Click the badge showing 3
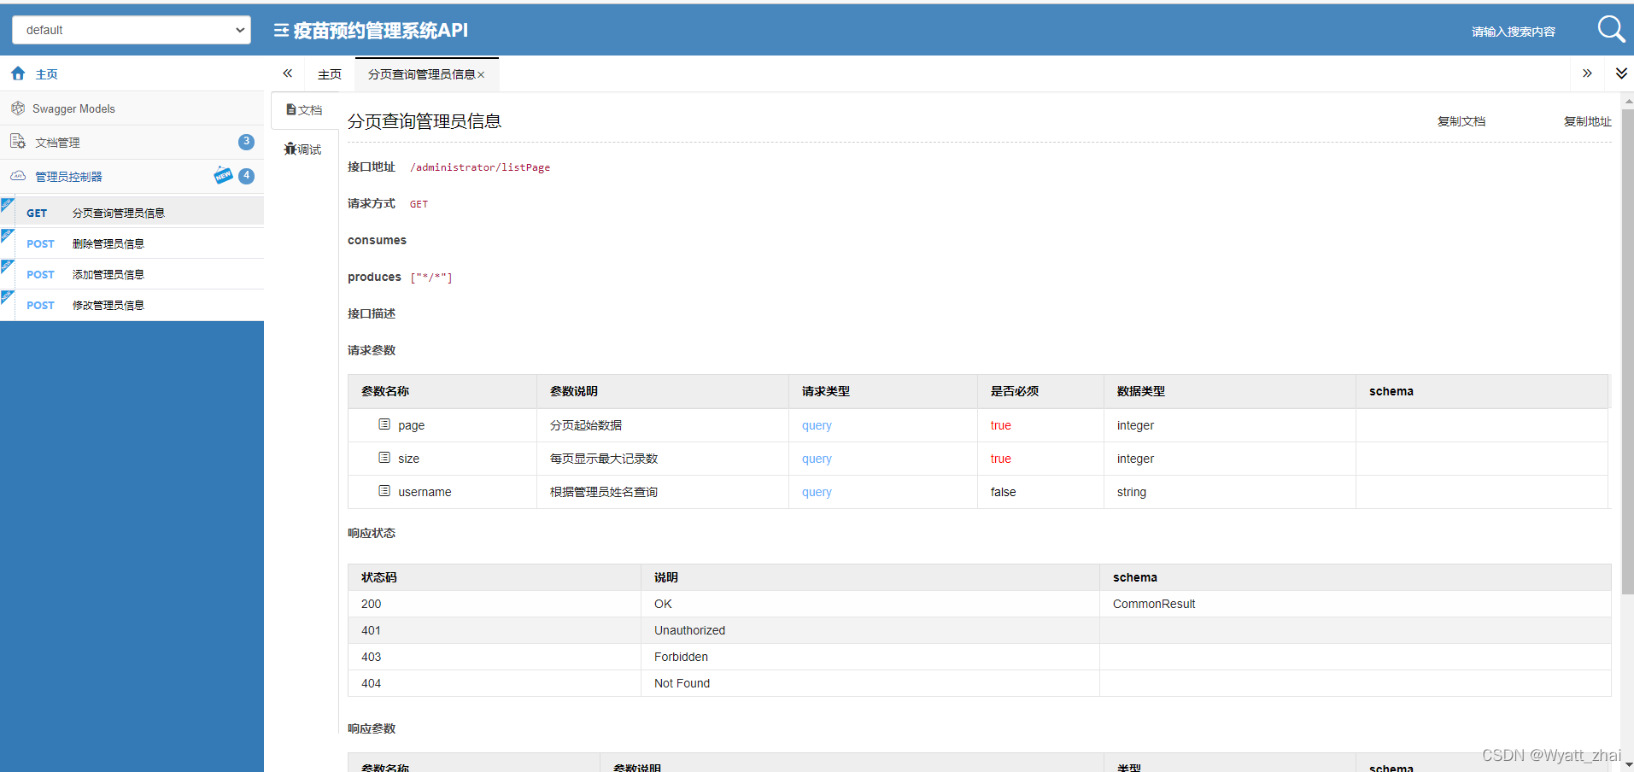The height and width of the screenshot is (772, 1634). 246,142
